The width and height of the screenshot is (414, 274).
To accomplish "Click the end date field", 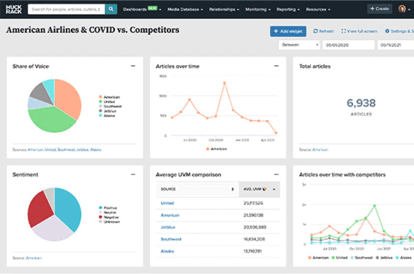I will coord(395,45).
